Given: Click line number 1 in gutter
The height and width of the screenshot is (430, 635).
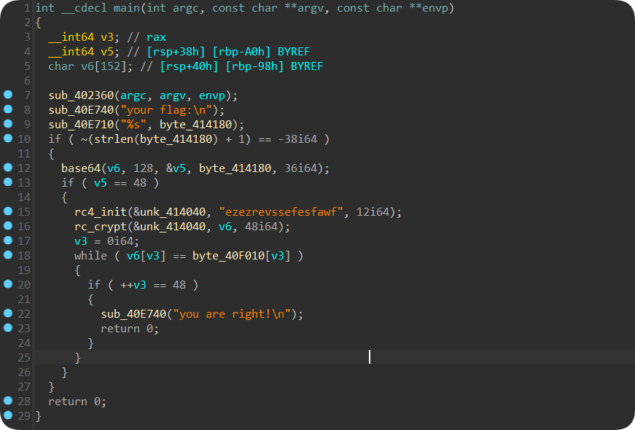Looking at the screenshot, I should pos(27,8).
